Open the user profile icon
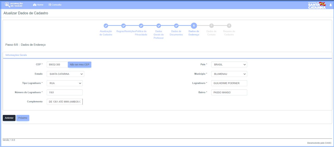 (331, 5)
